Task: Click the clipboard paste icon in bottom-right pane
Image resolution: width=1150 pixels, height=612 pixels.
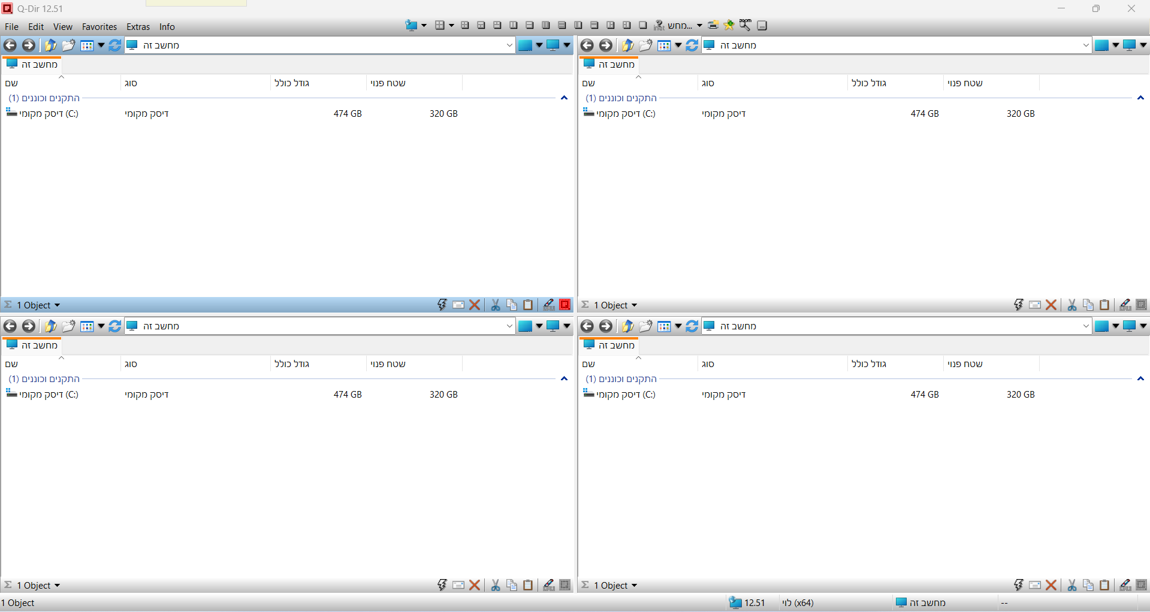Action: tap(1104, 586)
